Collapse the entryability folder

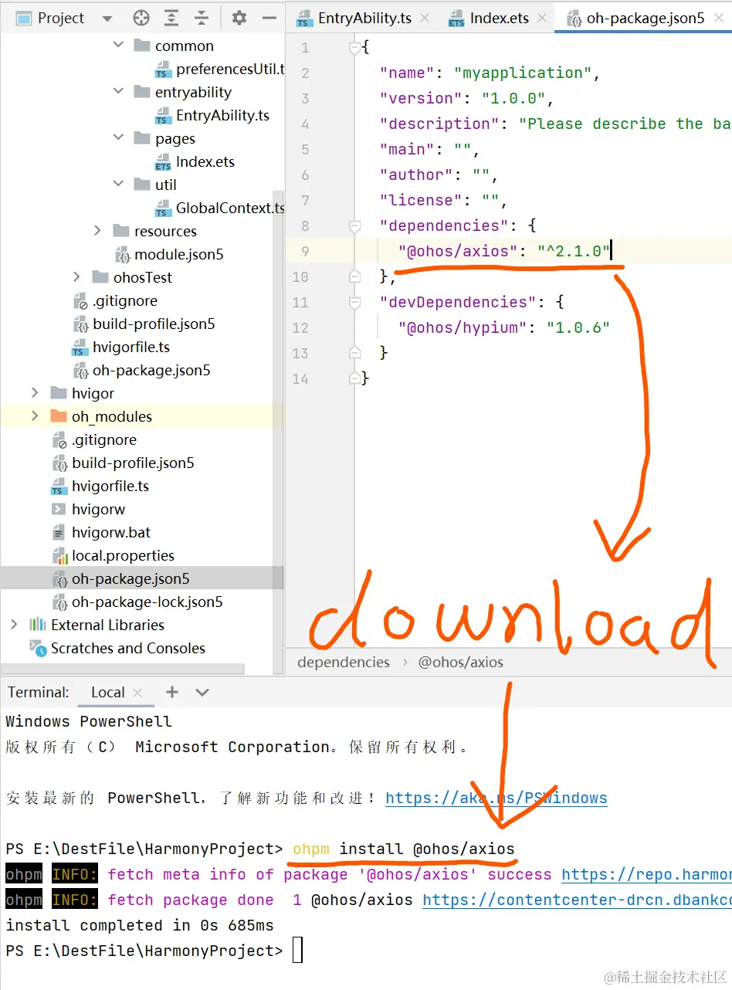pyautogui.click(x=118, y=92)
